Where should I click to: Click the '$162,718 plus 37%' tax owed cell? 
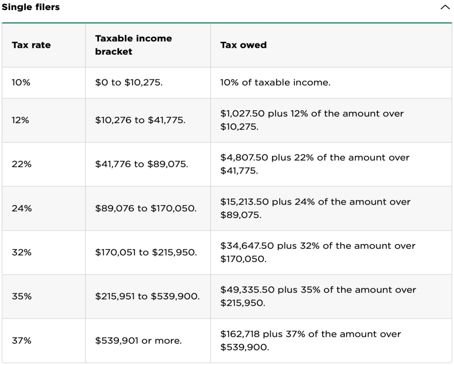pos(311,341)
